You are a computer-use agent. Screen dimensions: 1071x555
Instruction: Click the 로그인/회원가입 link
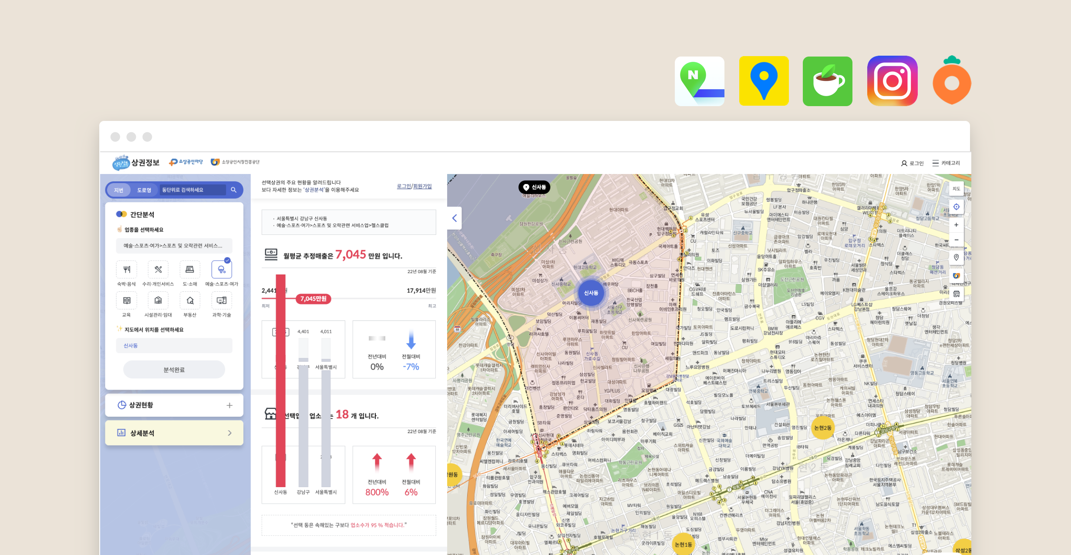[414, 186]
